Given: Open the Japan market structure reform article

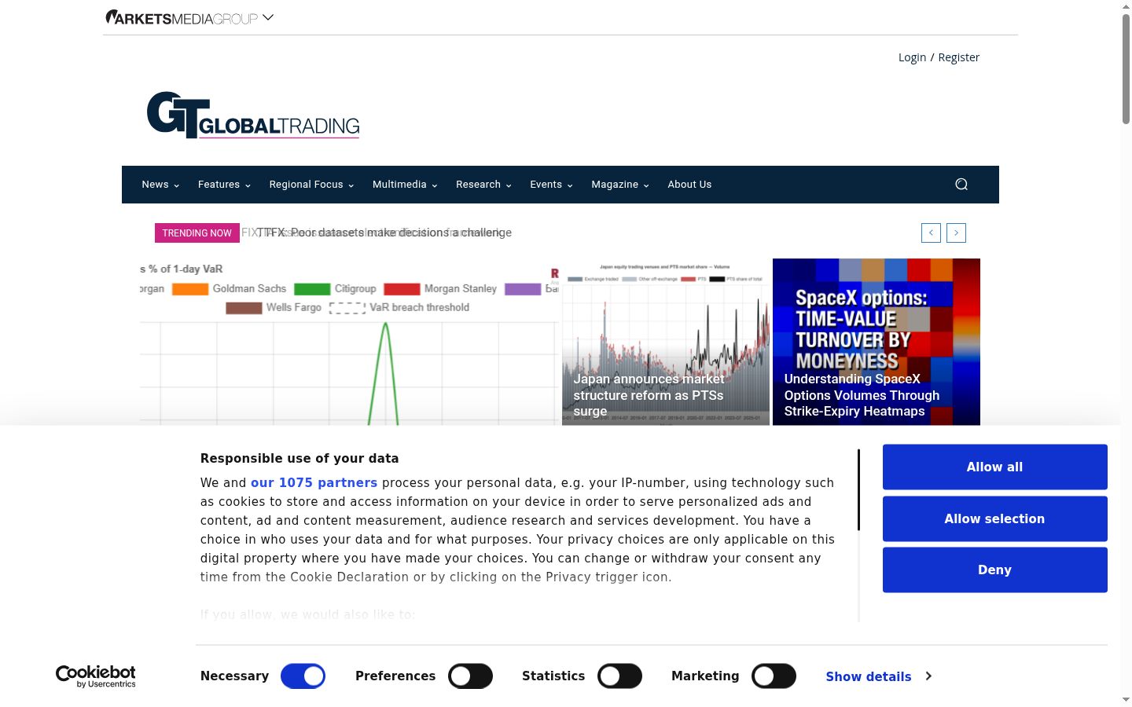Looking at the screenshot, I should pyautogui.click(x=649, y=395).
